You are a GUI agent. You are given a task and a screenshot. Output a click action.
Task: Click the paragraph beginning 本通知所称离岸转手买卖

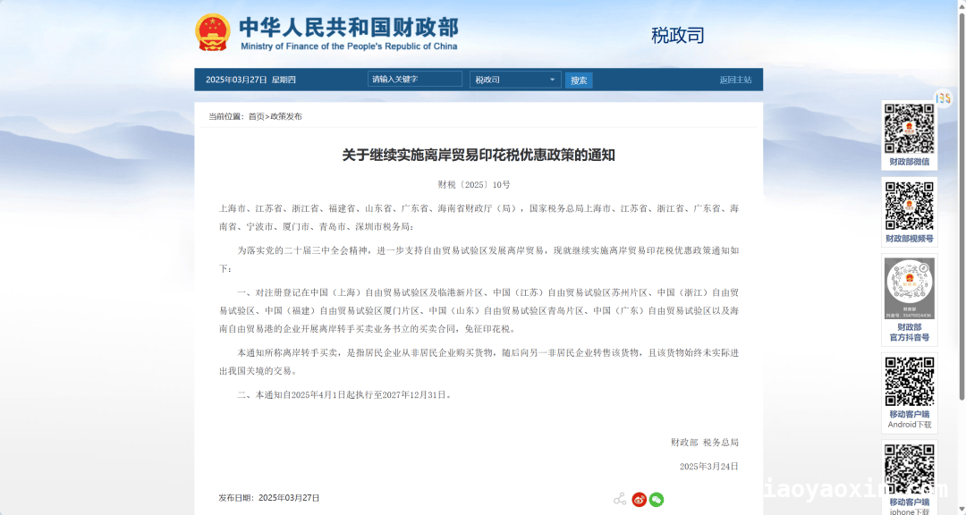[x=479, y=361]
